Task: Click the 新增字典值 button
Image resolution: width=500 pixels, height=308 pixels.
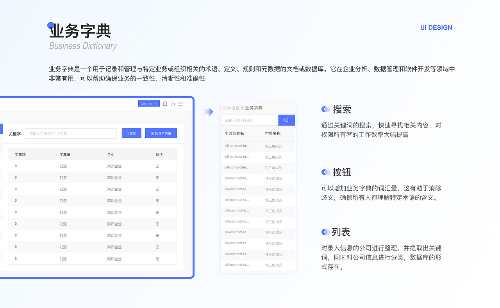Action: [161, 133]
